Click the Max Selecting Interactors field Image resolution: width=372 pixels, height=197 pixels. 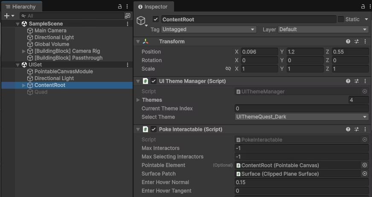[x=302, y=156]
